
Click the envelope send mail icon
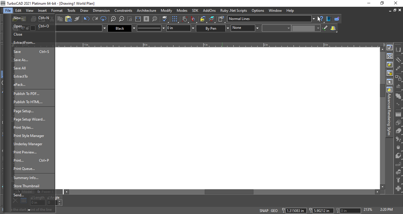tap(337, 19)
